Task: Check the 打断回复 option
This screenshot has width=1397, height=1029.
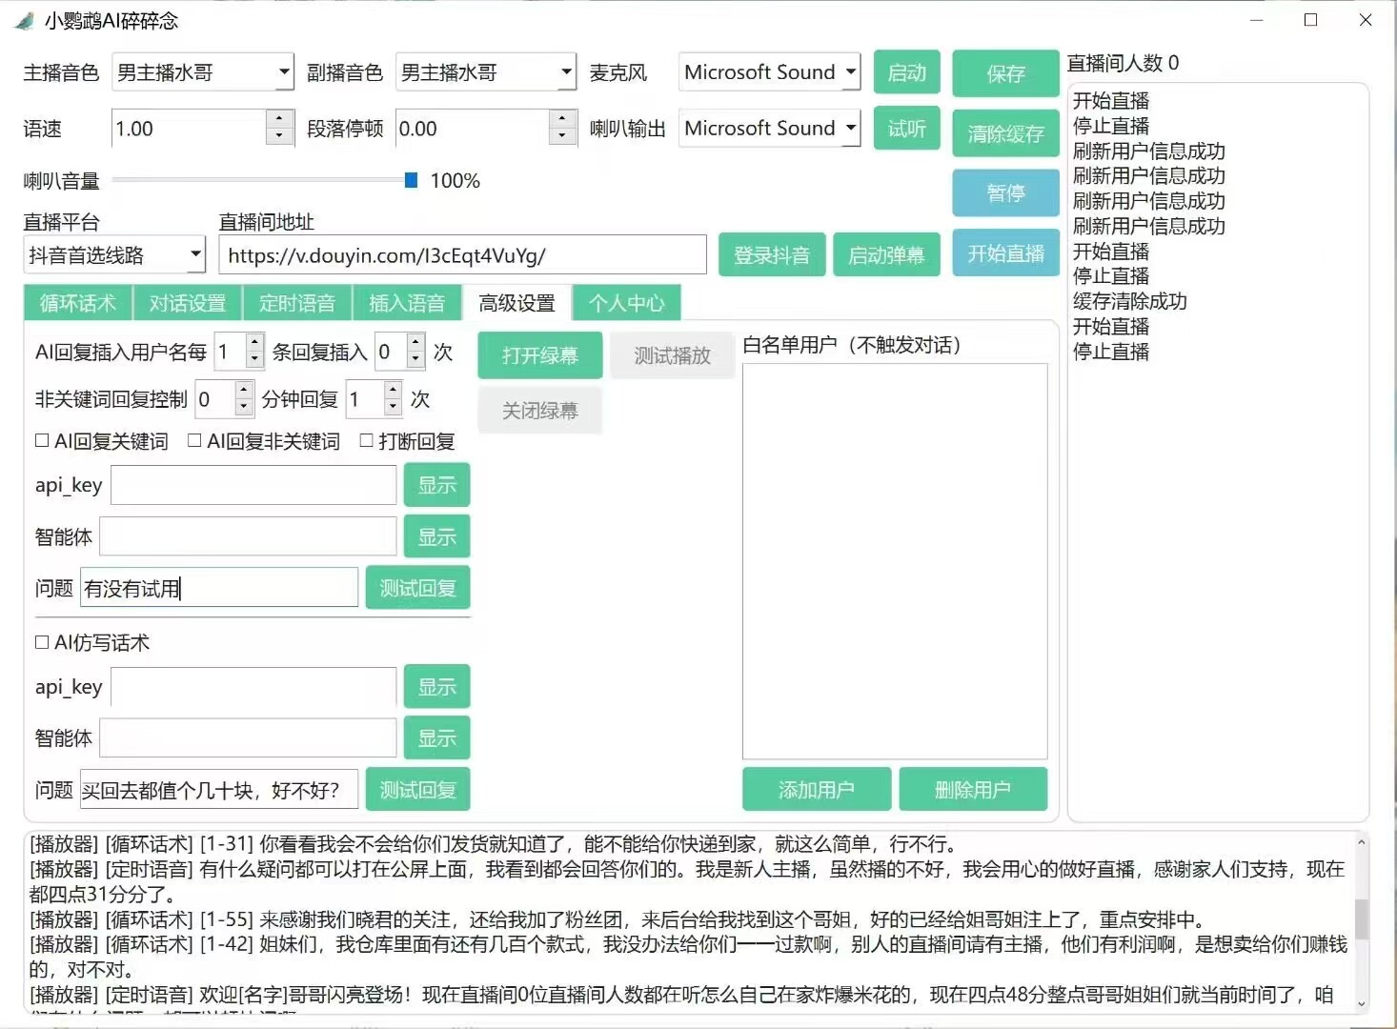Action: click(x=367, y=440)
